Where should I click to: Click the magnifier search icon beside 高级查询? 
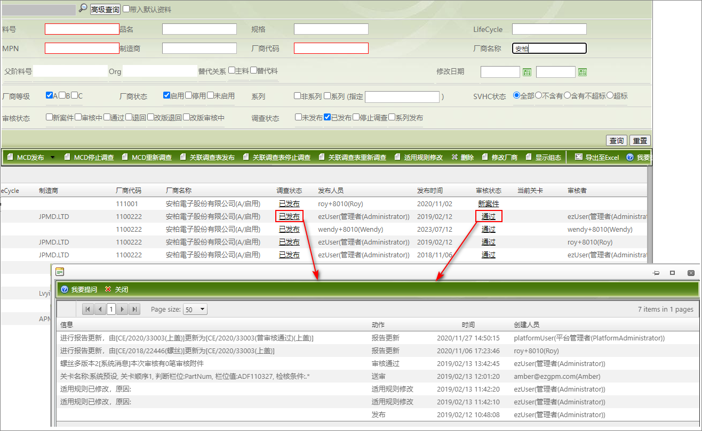(83, 8)
